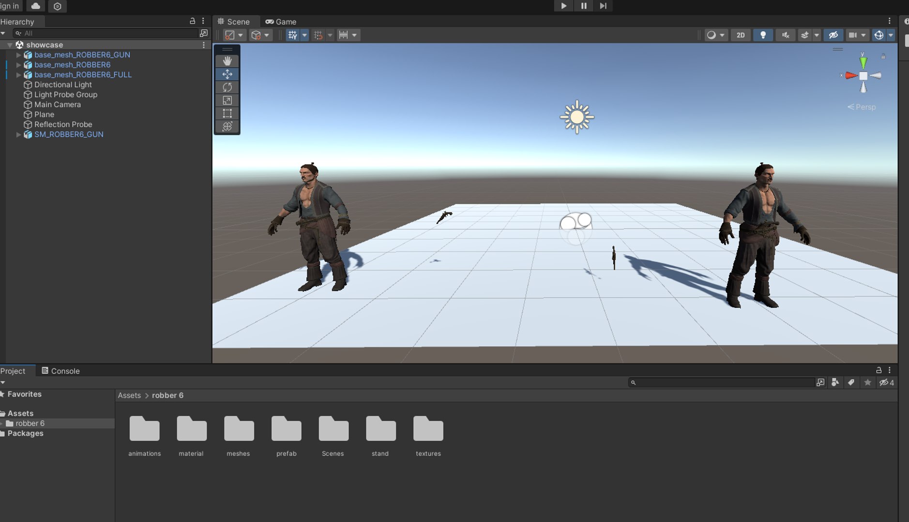Click the Step frame button
Image resolution: width=909 pixels, height=522 pixels.
603,6
